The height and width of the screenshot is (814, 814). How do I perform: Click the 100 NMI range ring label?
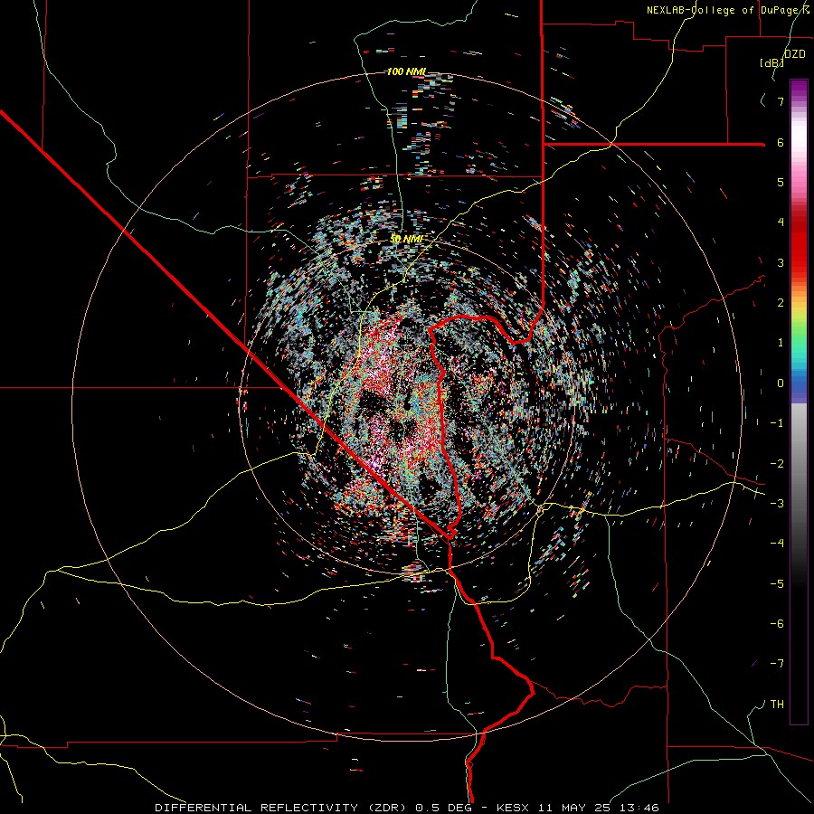click(x=406, y=71)
